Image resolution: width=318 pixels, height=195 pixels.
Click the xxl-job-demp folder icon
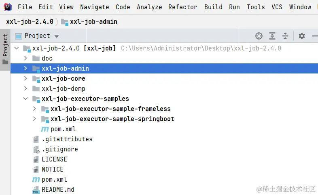(36, 88)
